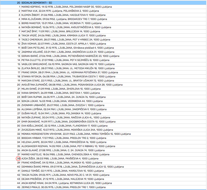Choose number 17 beside Franc Grom

[x=18, y=72]
